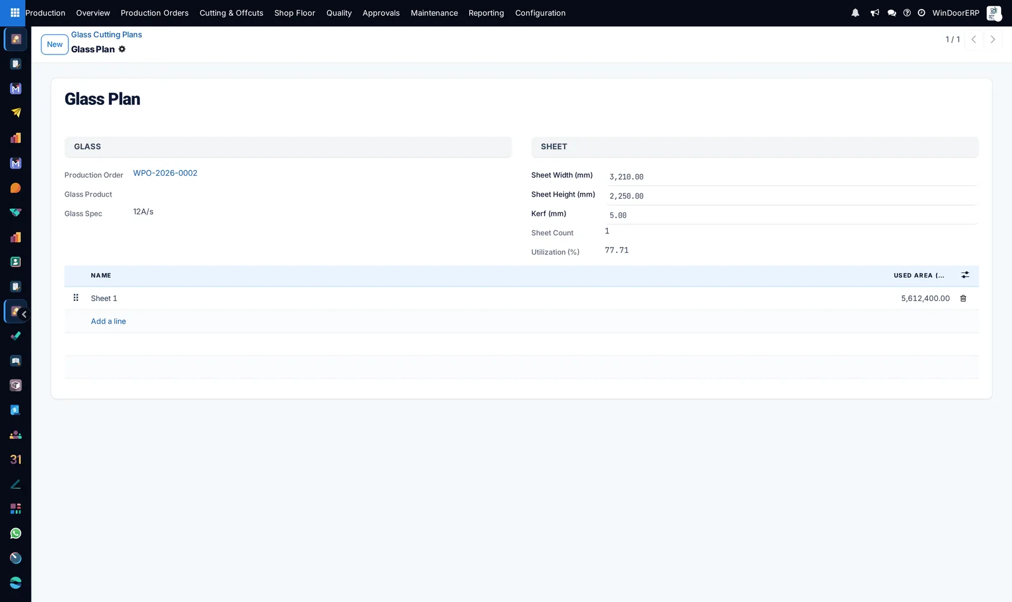
Task: Open the WinDoorERP company switcher
Action: click(956, 13)
